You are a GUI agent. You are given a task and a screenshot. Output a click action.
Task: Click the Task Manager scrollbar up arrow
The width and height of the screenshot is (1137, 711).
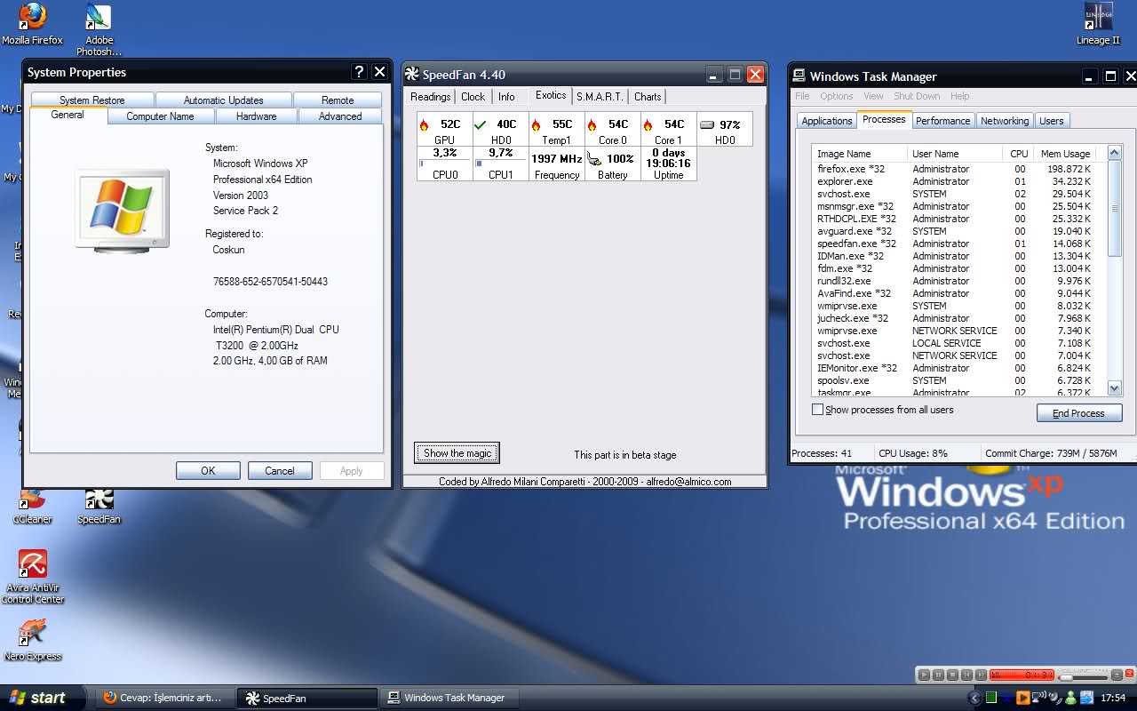[x=1115, y=153]
